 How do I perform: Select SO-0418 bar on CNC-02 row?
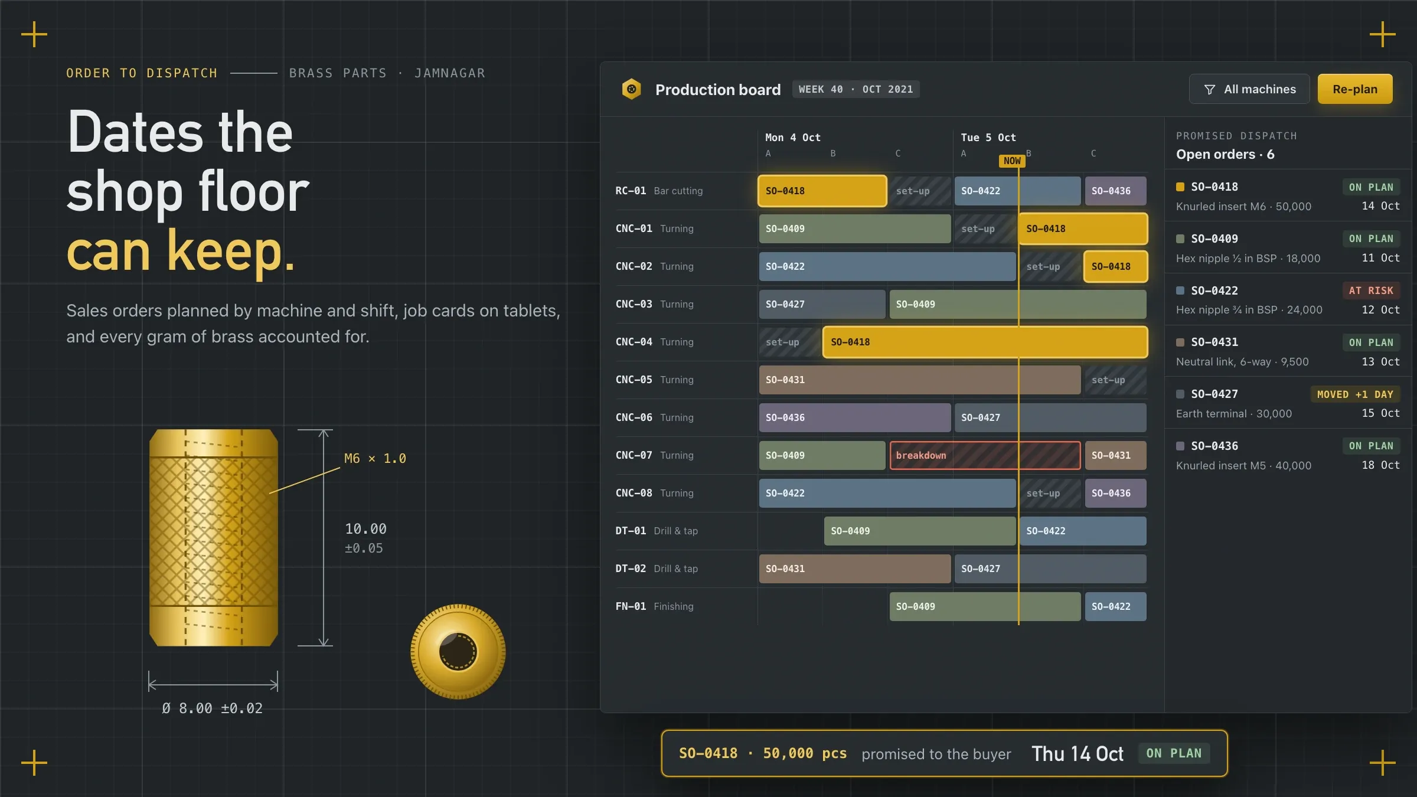1116,266
